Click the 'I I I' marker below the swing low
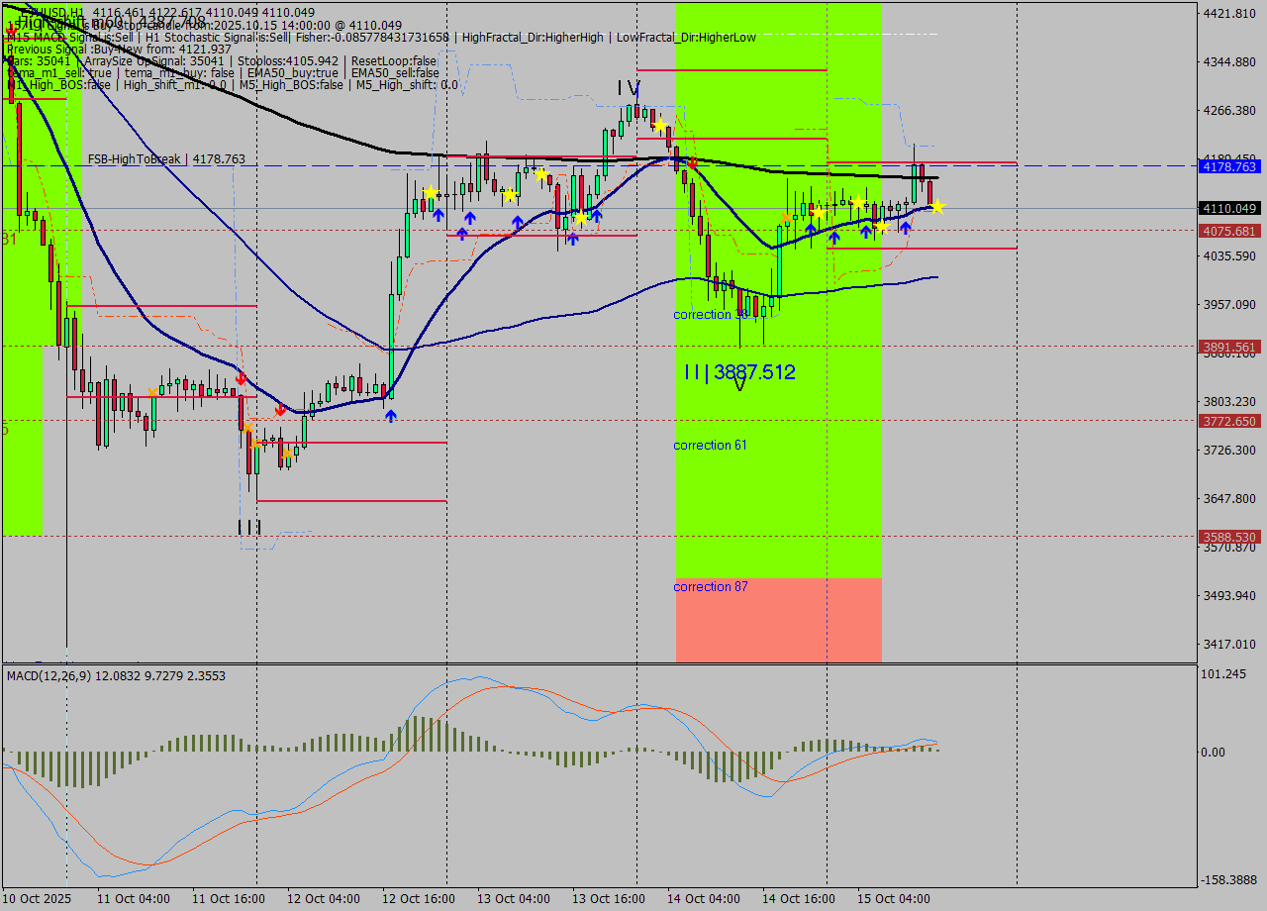Screen dimensions: 1267x911 click(247, 529)
